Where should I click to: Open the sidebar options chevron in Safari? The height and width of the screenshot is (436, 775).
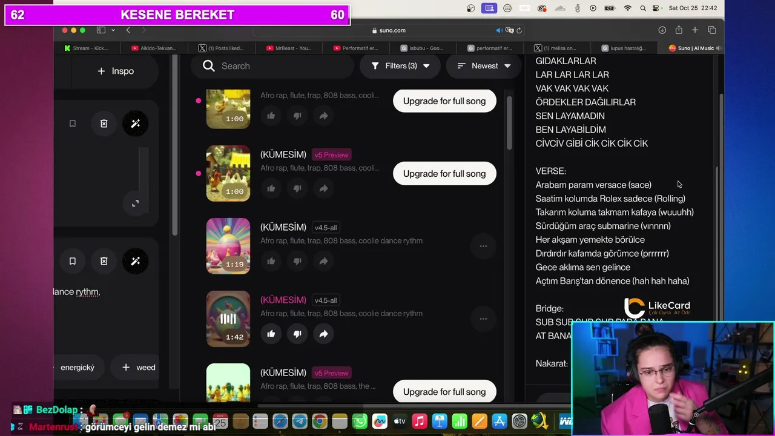[x=113, y=30]
